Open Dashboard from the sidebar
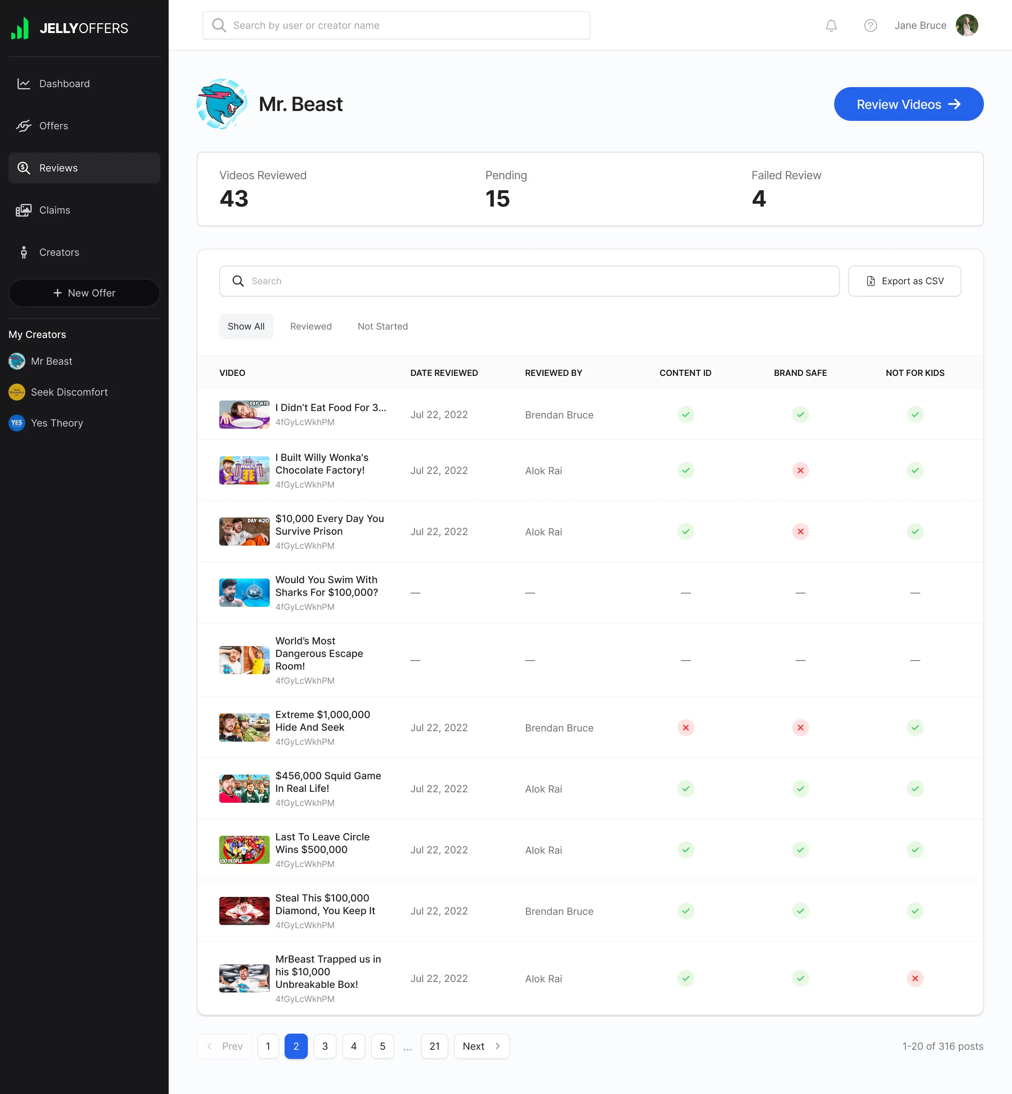Image resolution: width=1012 pixels, height=1094 pixels. (x=84, y=84)
